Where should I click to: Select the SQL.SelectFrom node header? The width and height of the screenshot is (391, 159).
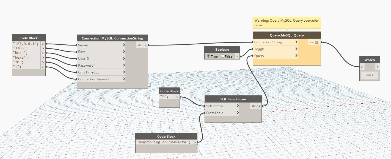click(x=233, y=99)
